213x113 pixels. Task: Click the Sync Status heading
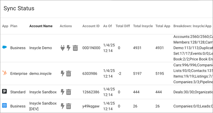[x=19, y=8]
